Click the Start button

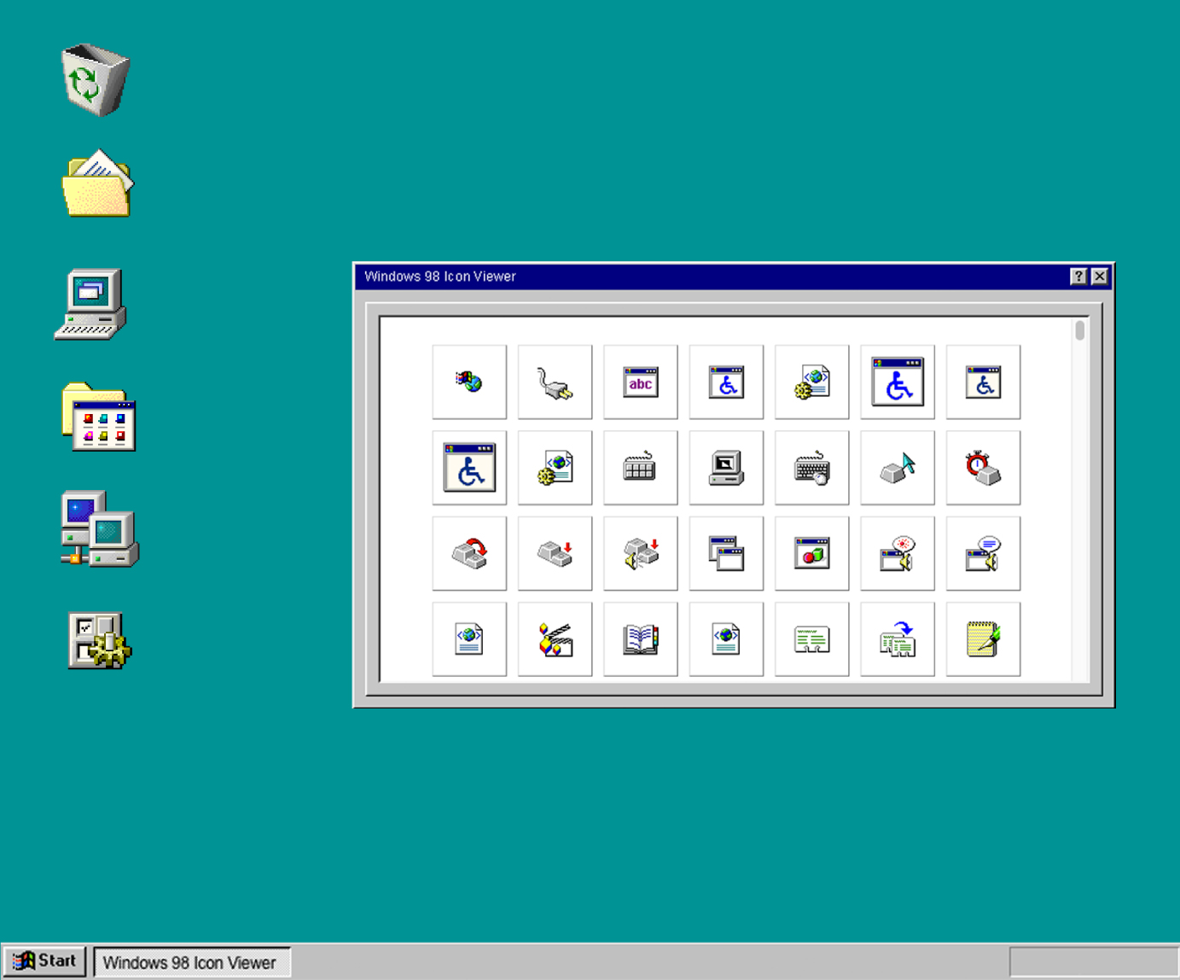point(45,961)
